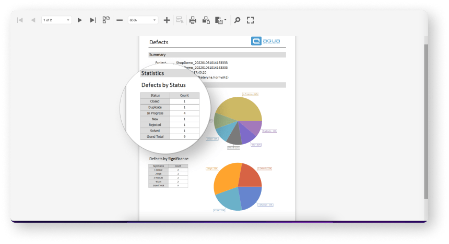Toggle multipage view mode
Screen dimensions: 449x244
pos(106,20)
